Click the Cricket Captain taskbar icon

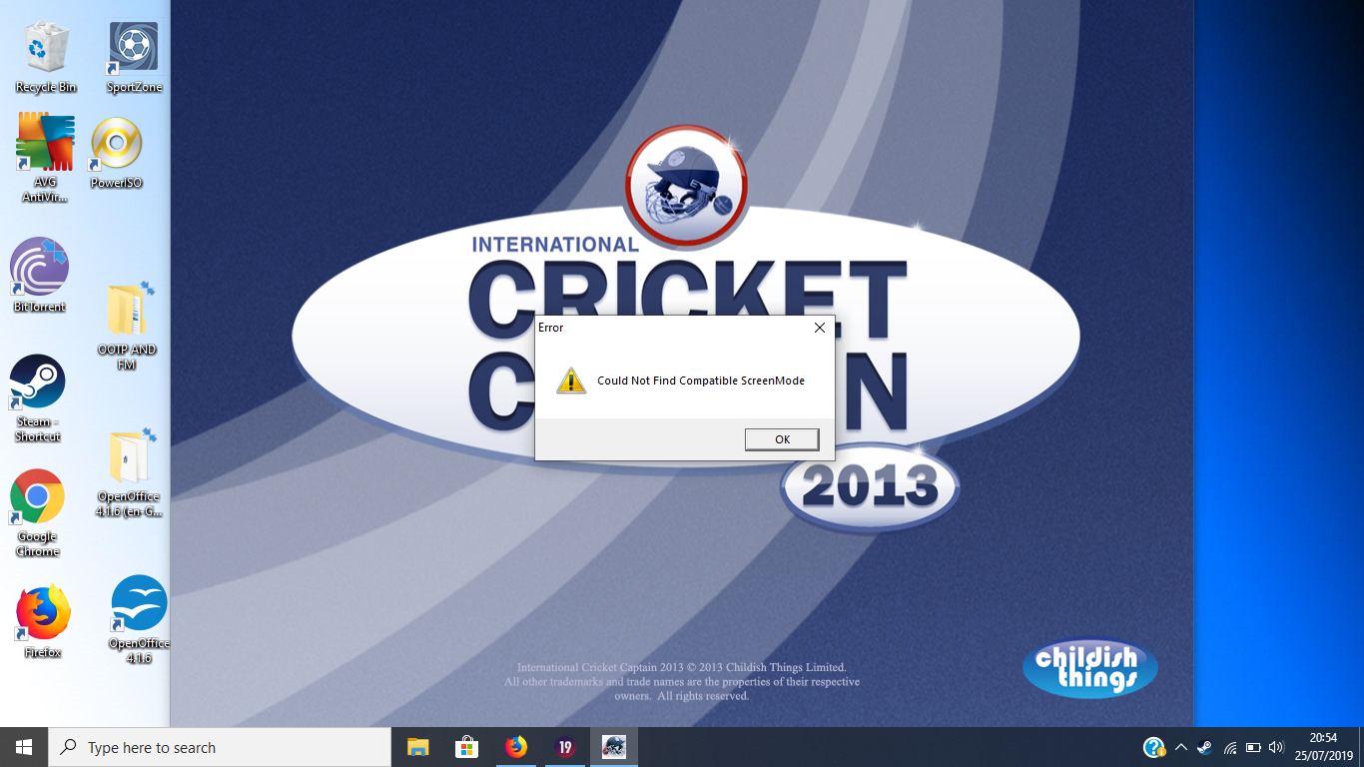(x=613, y=747)
